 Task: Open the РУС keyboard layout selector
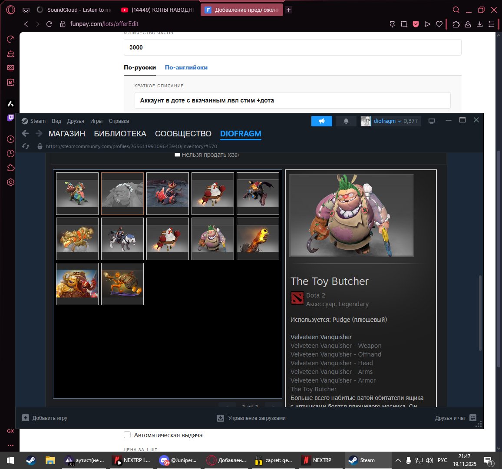click(x=442, y=460)
